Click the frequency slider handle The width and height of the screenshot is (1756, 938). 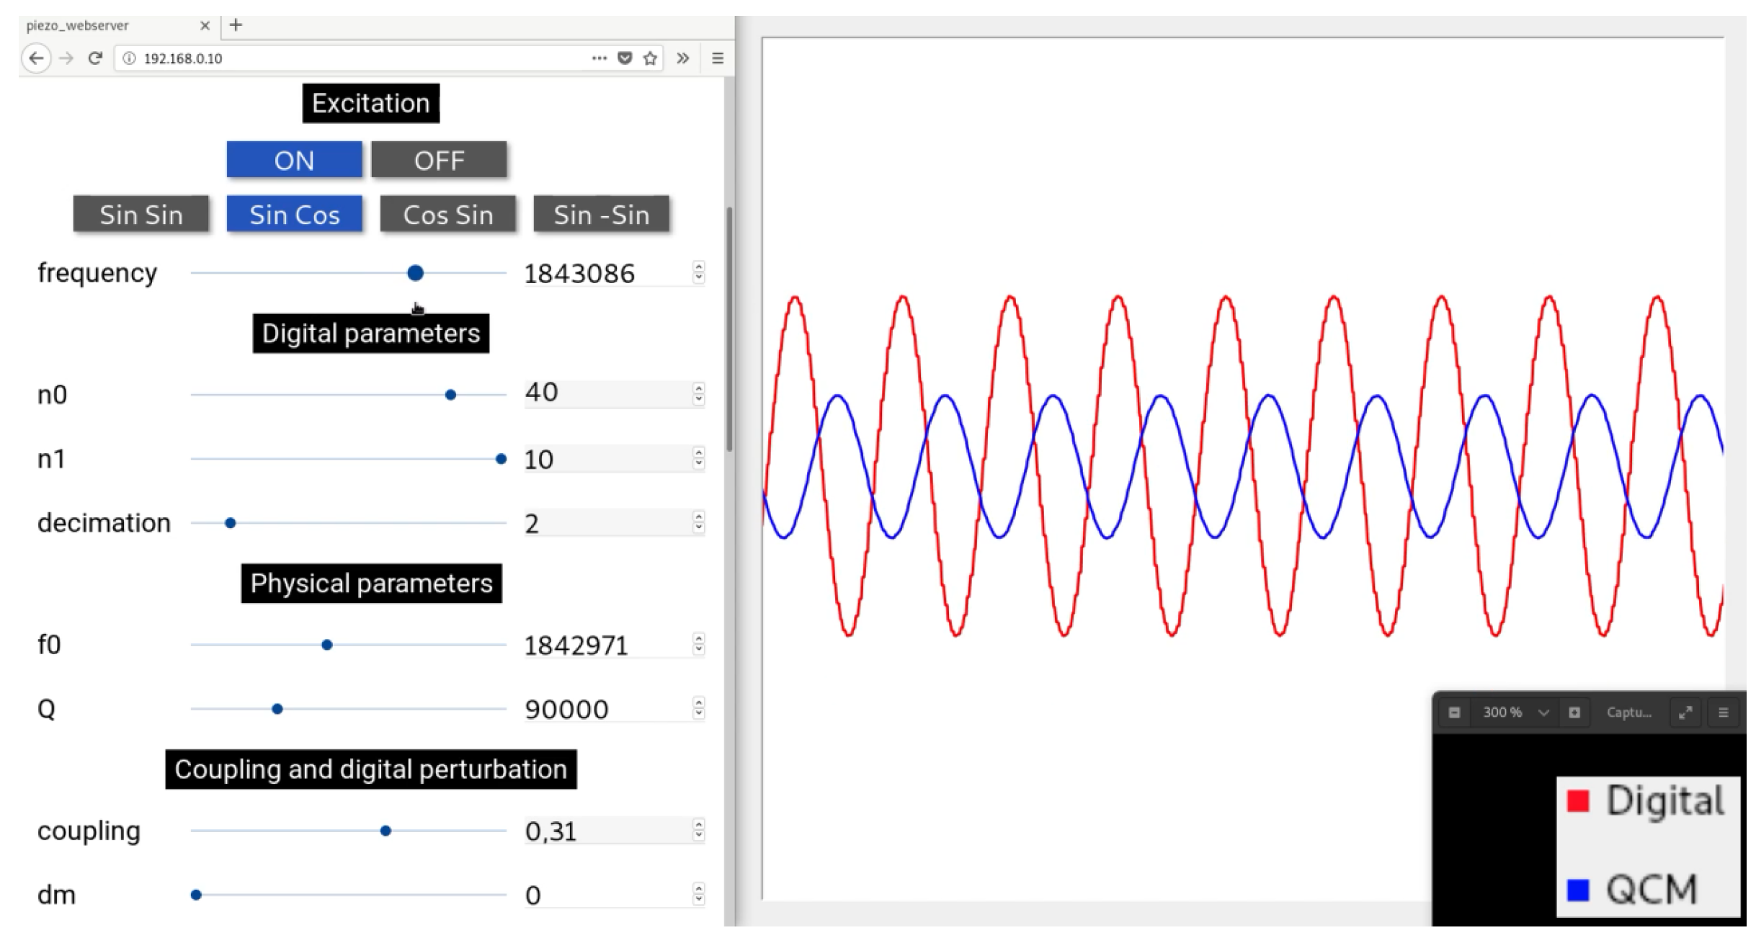pos(415,273)
